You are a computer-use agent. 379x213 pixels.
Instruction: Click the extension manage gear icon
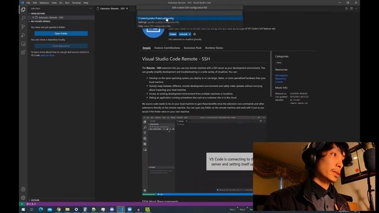point(195,34)
